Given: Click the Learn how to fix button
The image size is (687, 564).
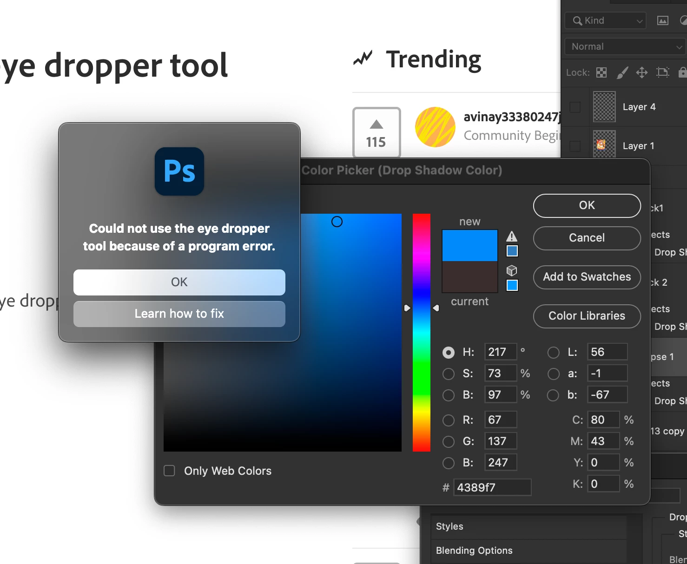Looking at the screenshot, I should click(179, 314).
